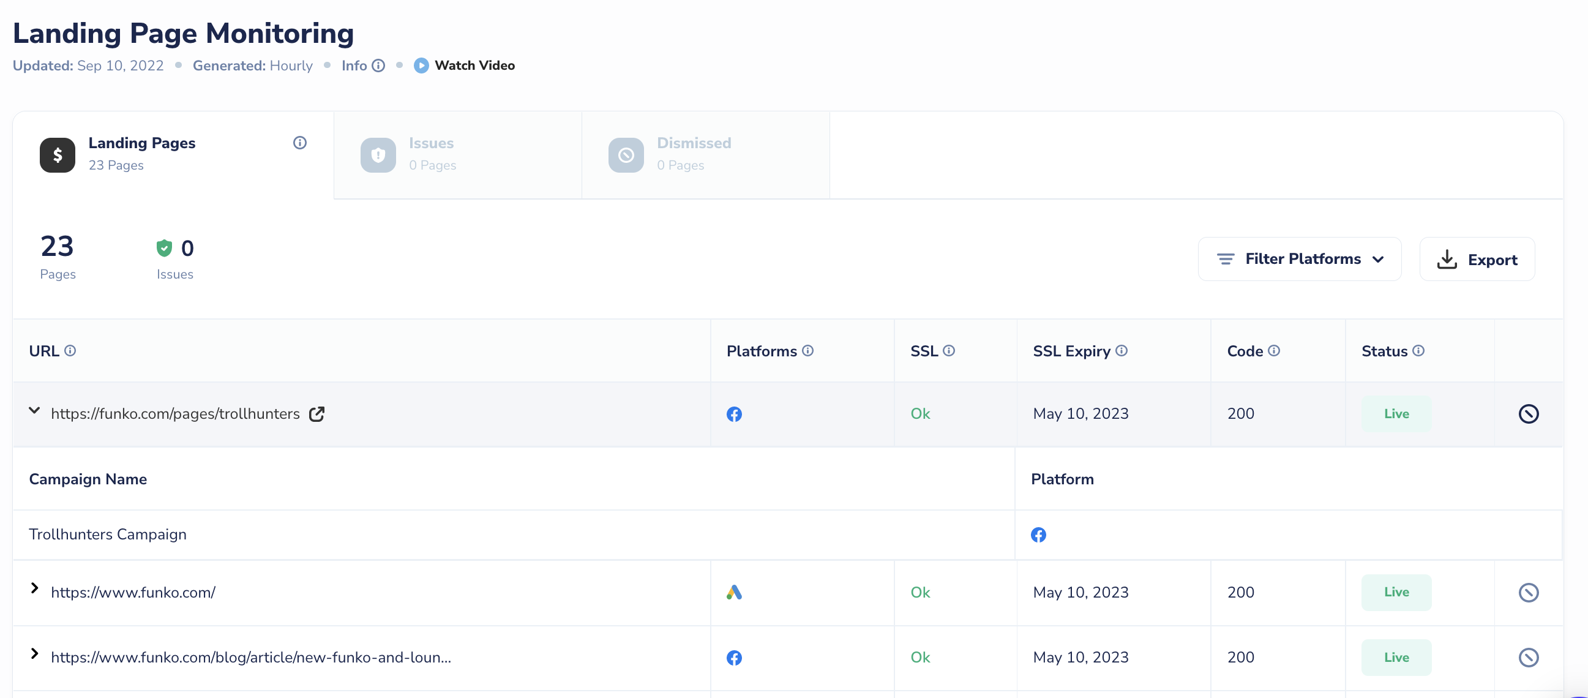The image size is (1588, 698).
Task: Open trollhunters URL external link icon
Action: [x=316, y=414]
